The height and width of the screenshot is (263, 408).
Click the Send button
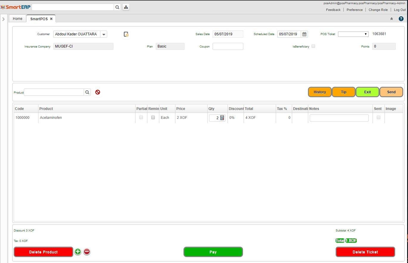click(x=391, y=92)
